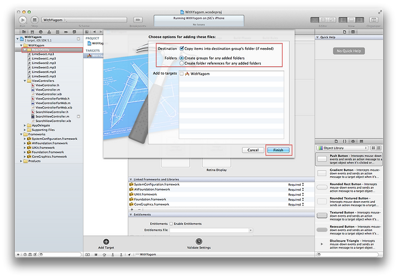Toggle the navigator pane view button
The height and width of the screenshot is (278, 398).
point(343,20)
